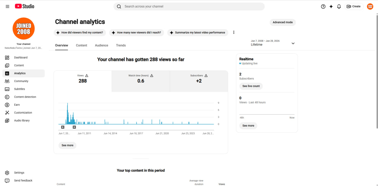The width and height of the screenshot is (378, 186).
Task: Click the first video marker under chart
Action: (x=63, y=127)
